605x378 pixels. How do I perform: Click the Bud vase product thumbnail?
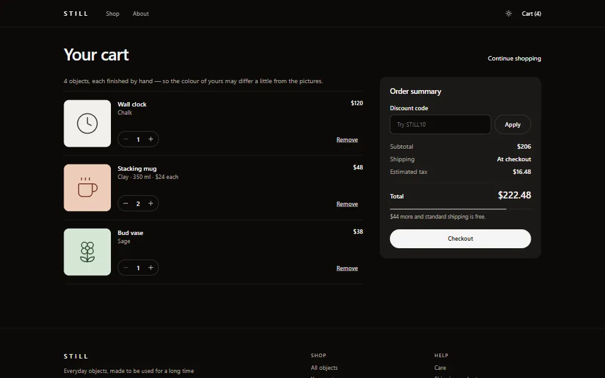[87, 252]
